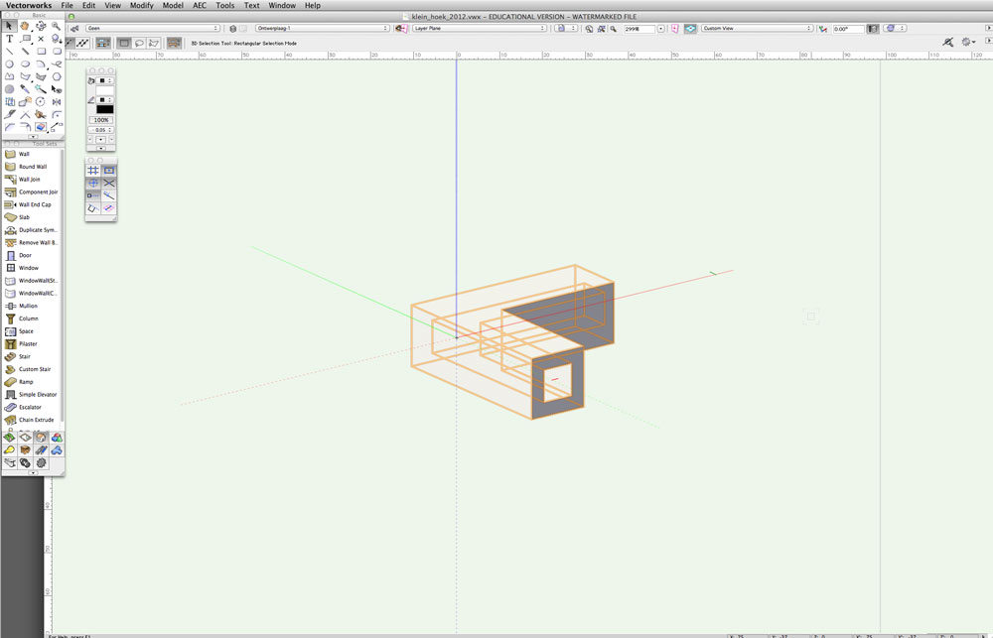The height and width of the screenshot is (638, 993).
Task: Open the Modify menu
Action: [141, 5]
